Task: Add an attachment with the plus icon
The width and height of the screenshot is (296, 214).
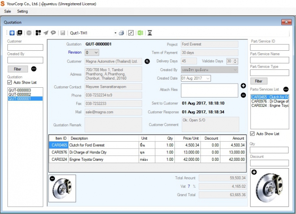Action: [x=243, y=86]
